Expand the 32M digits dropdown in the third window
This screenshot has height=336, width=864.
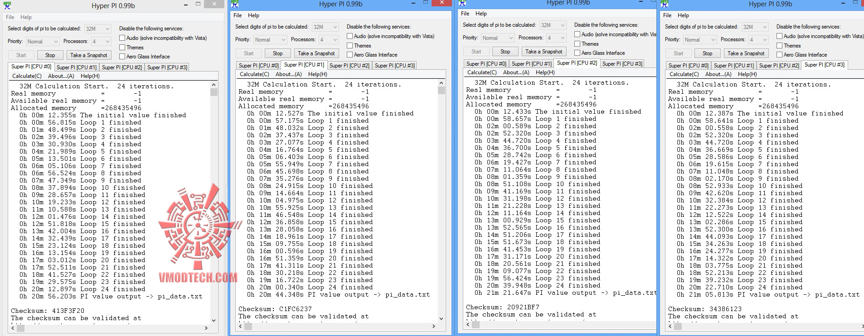pos(553,25)
